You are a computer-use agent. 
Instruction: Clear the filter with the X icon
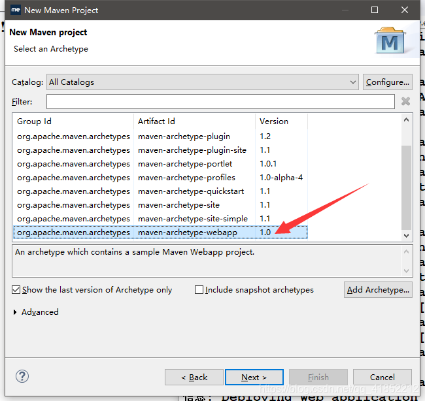point(405,101)
